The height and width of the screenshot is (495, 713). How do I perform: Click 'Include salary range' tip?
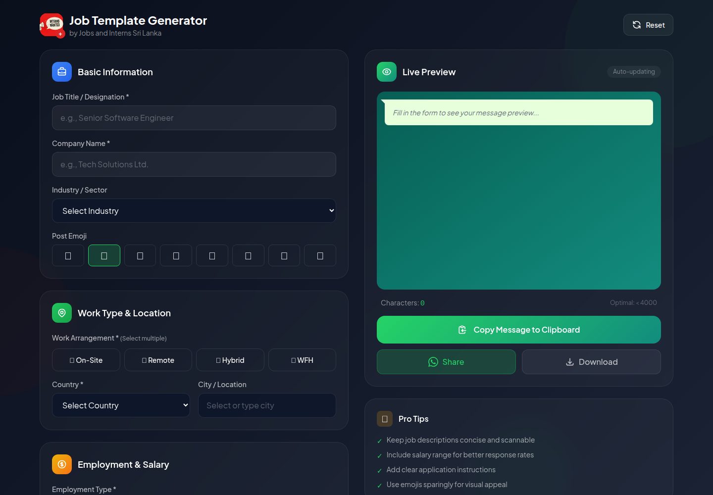coord(460,455)
